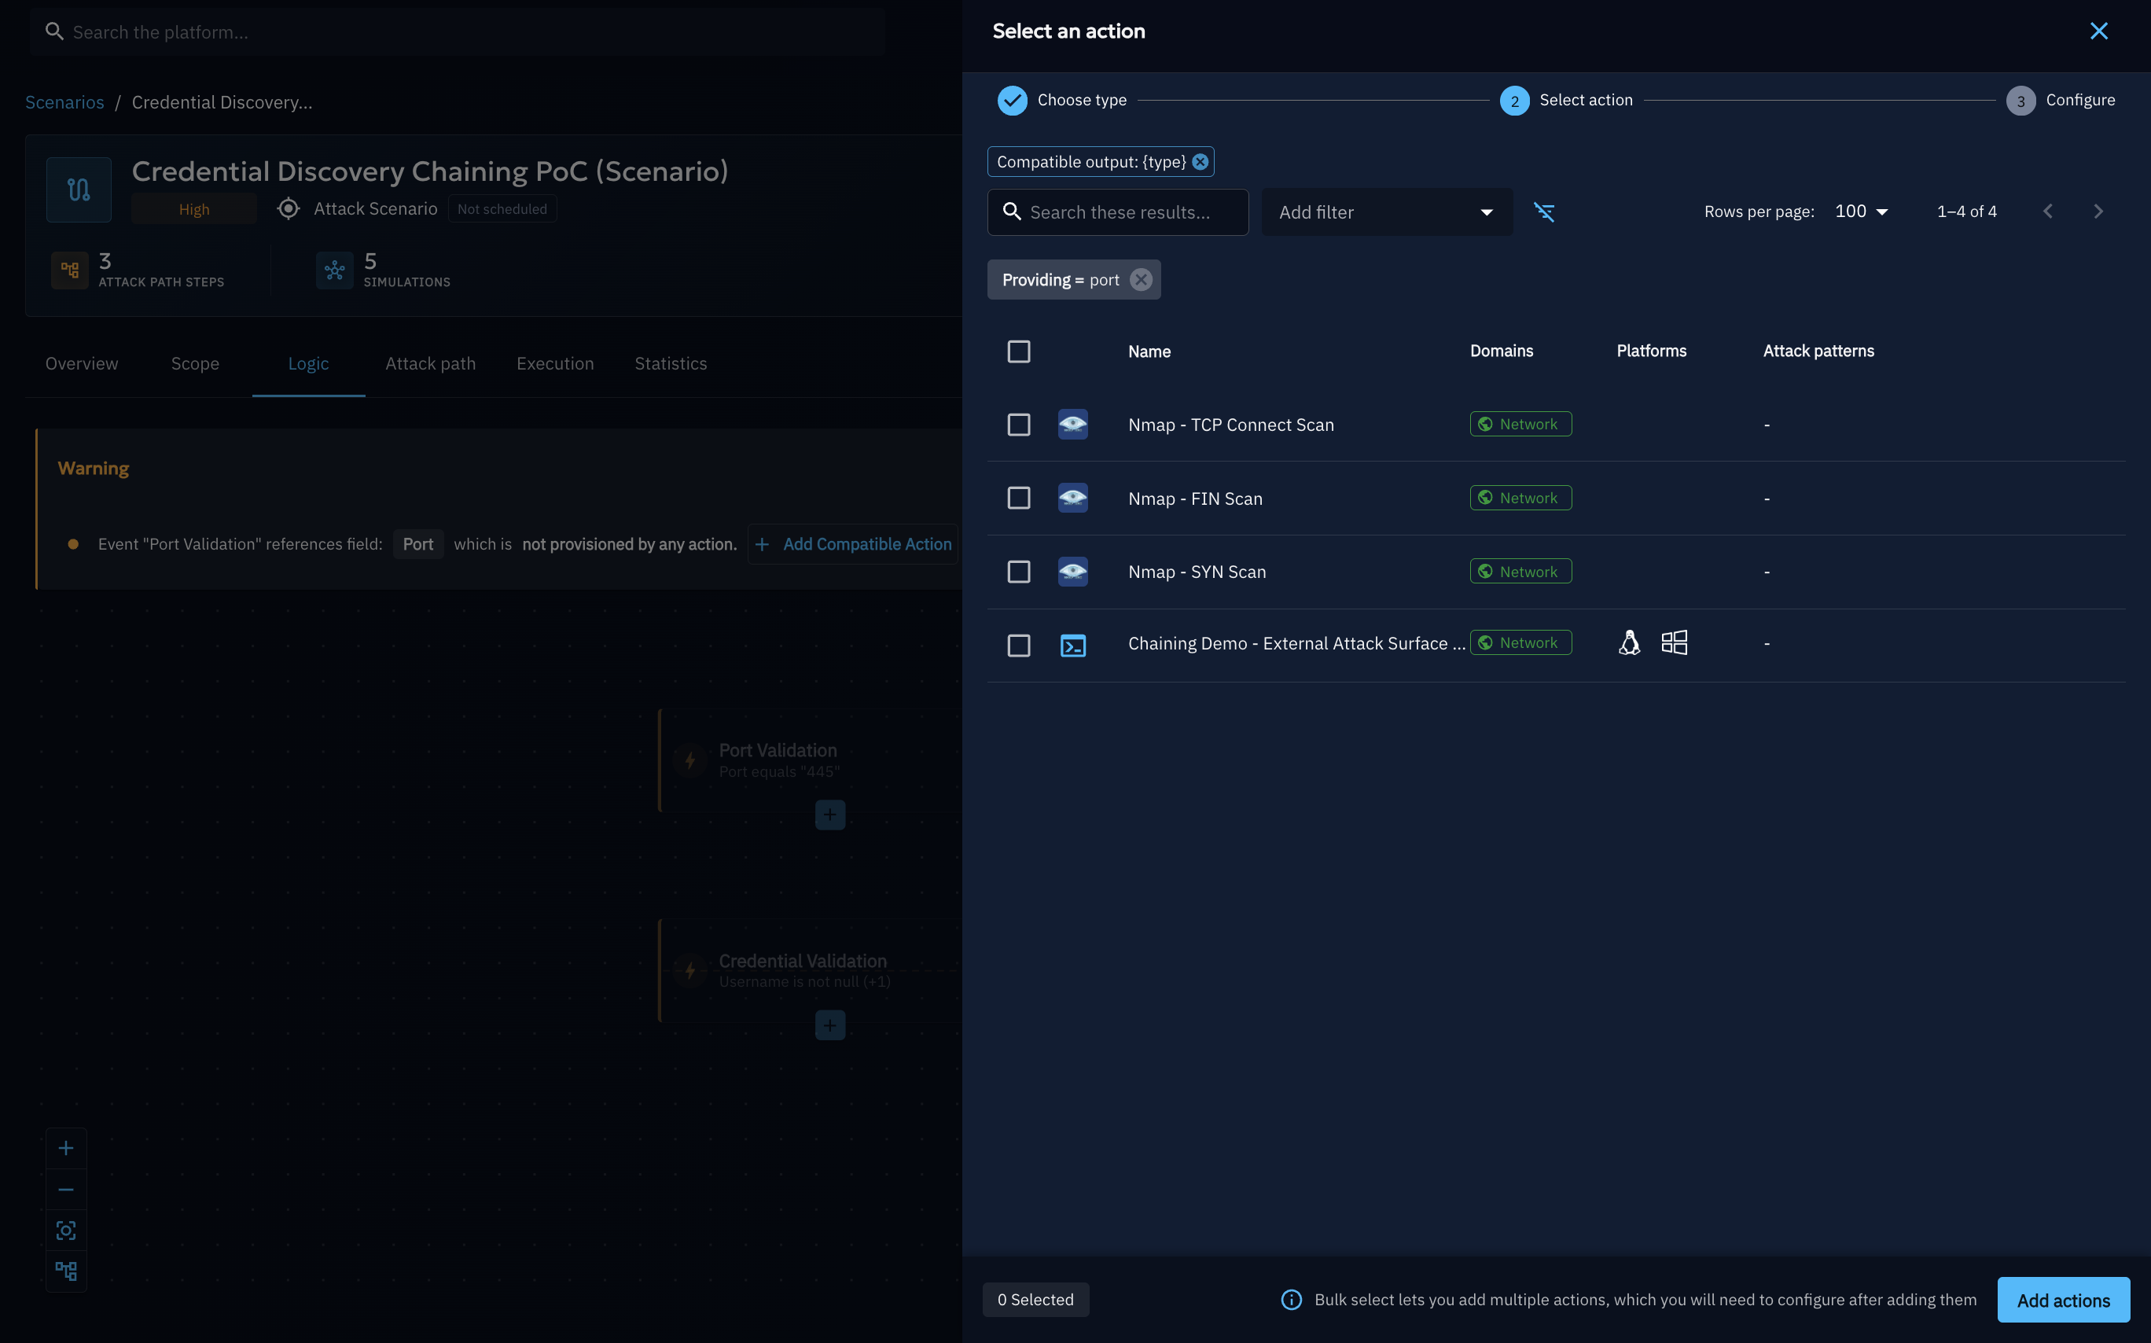Image resolution: width=2151 pixels, height=1343 pixels.
Task: Focus the Search these results field
Action: pyautogui.click(x=1118, y=212)
